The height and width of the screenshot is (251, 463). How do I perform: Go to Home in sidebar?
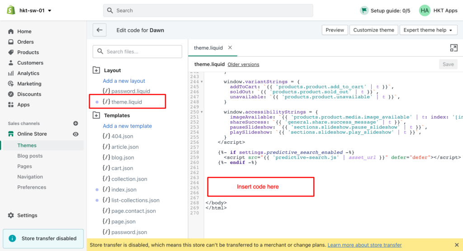(x=24, y=32)
